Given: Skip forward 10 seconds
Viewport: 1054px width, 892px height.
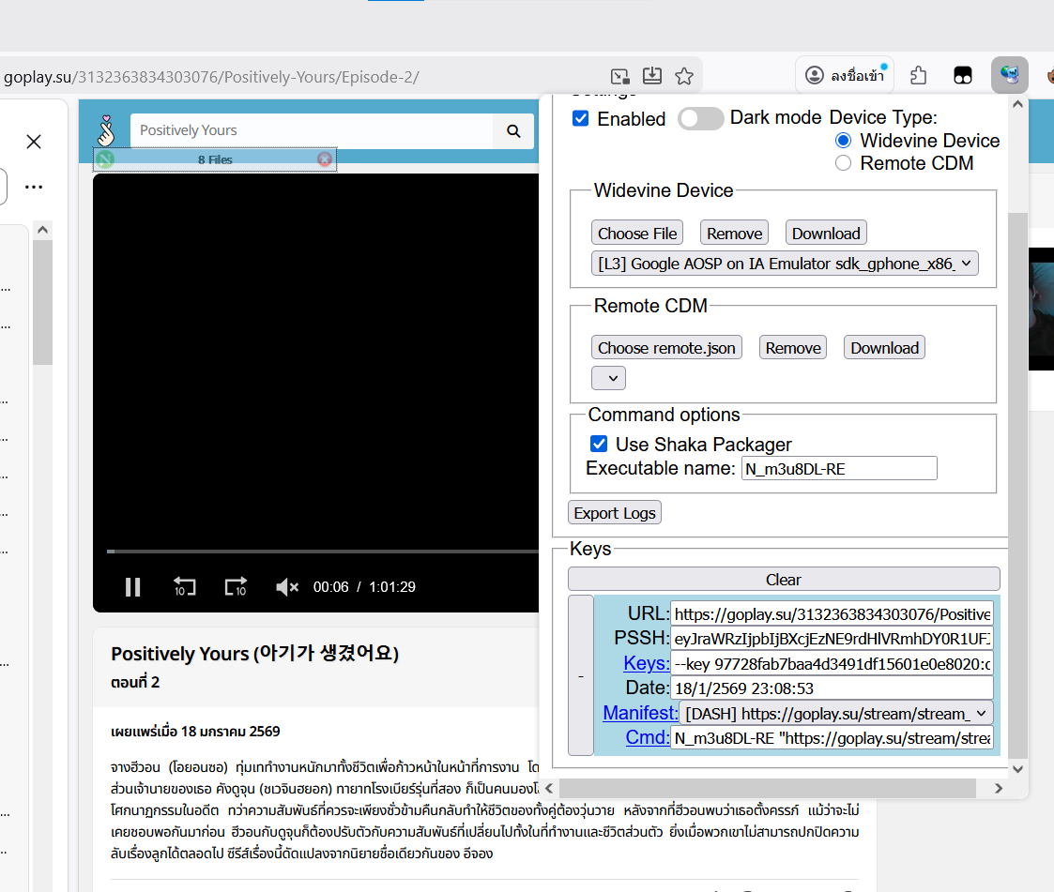Looking at the screenshot, I should click(236, 587).
